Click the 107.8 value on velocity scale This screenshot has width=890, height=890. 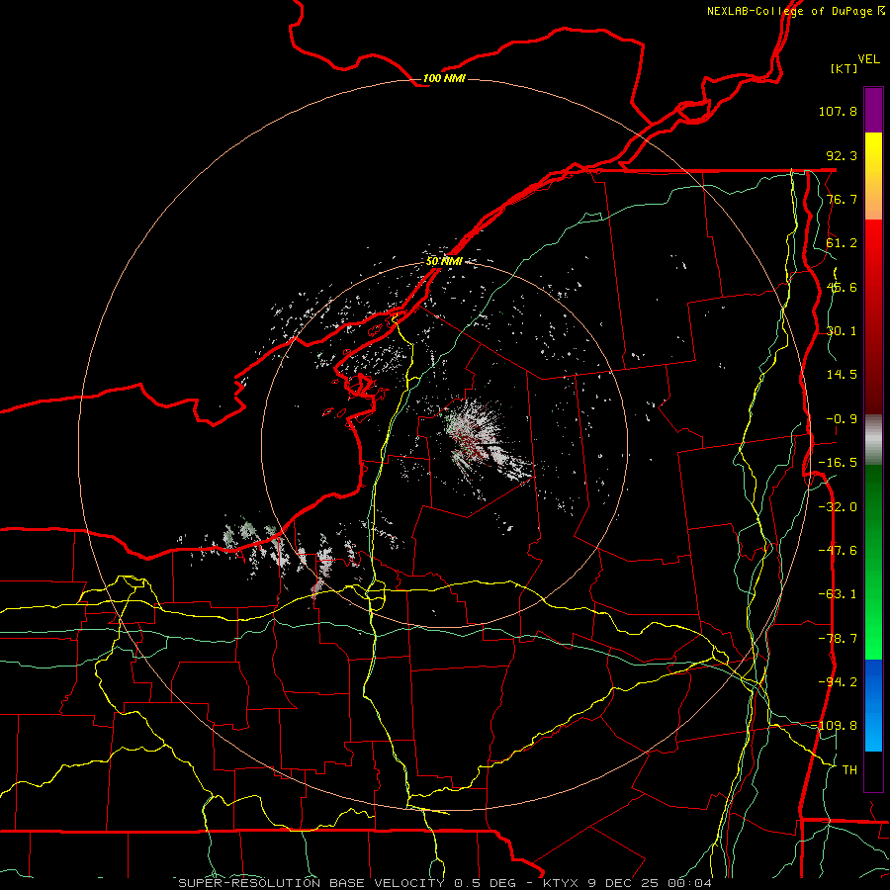[838, 111]
